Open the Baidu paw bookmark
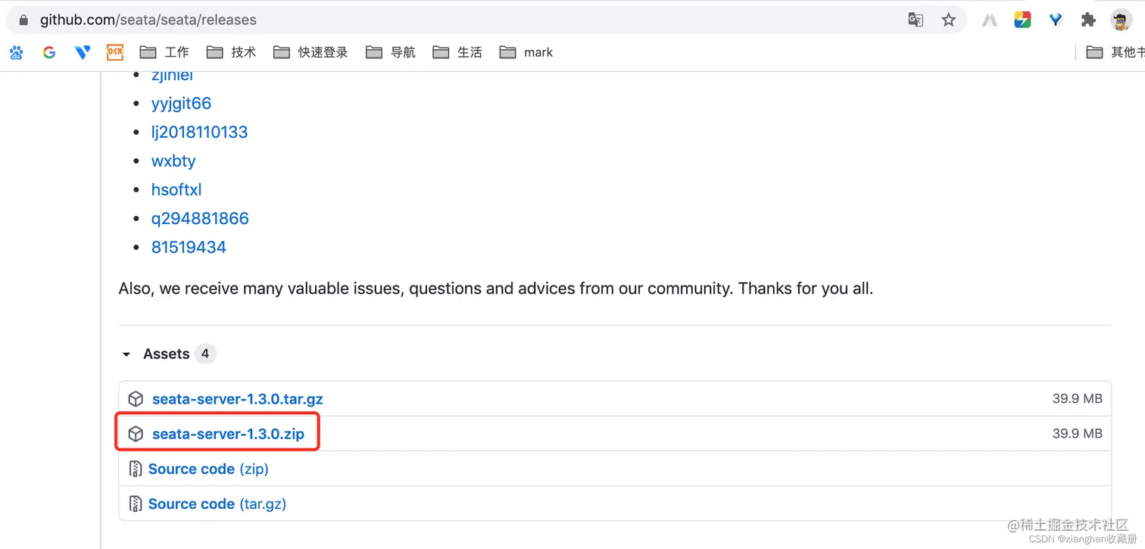 pos(17,52)
